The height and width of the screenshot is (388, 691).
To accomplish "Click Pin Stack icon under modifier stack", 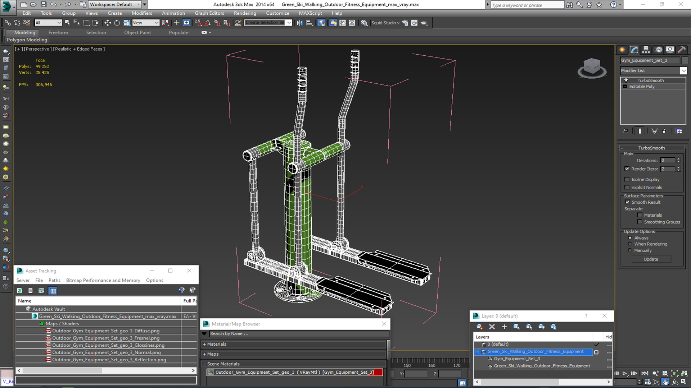I will tap(625, 131).
